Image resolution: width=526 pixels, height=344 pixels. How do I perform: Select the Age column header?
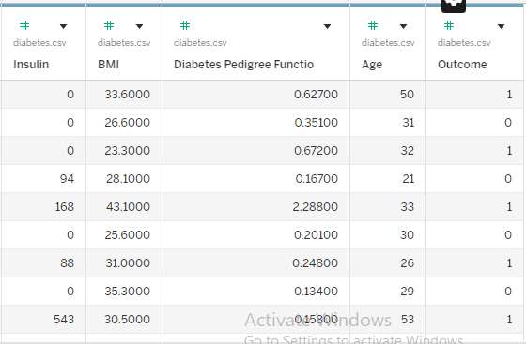(x=372, y=65)
